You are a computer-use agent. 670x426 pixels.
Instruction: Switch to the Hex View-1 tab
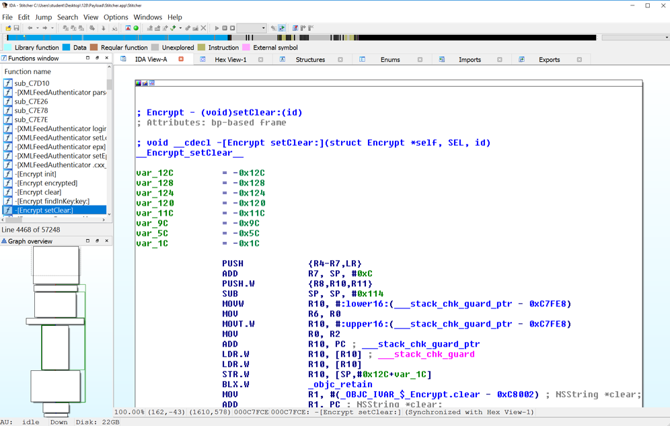pos(230,60)
